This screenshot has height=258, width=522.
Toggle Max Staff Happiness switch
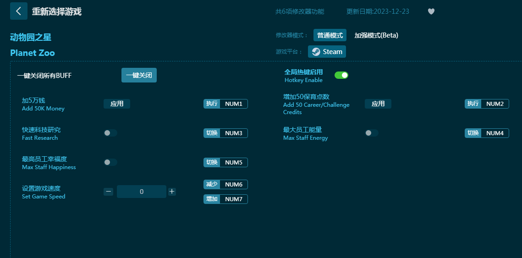coord(110,162)
